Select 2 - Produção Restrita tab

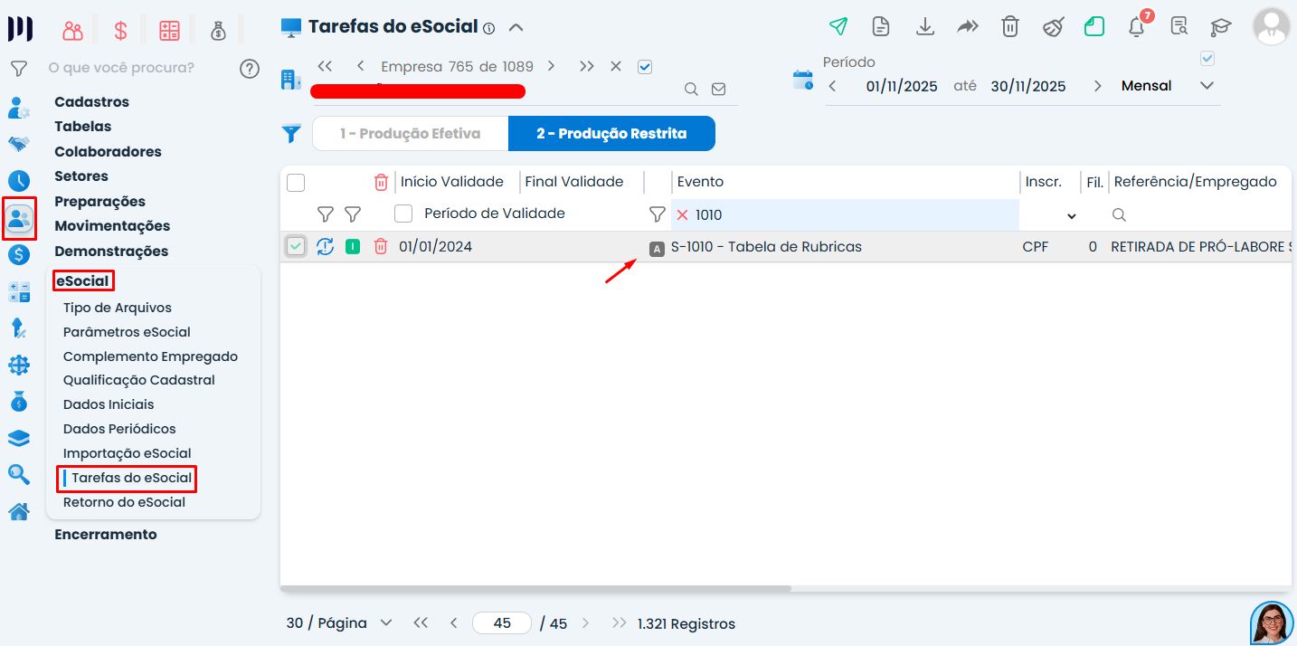click(x=611, y=134)
